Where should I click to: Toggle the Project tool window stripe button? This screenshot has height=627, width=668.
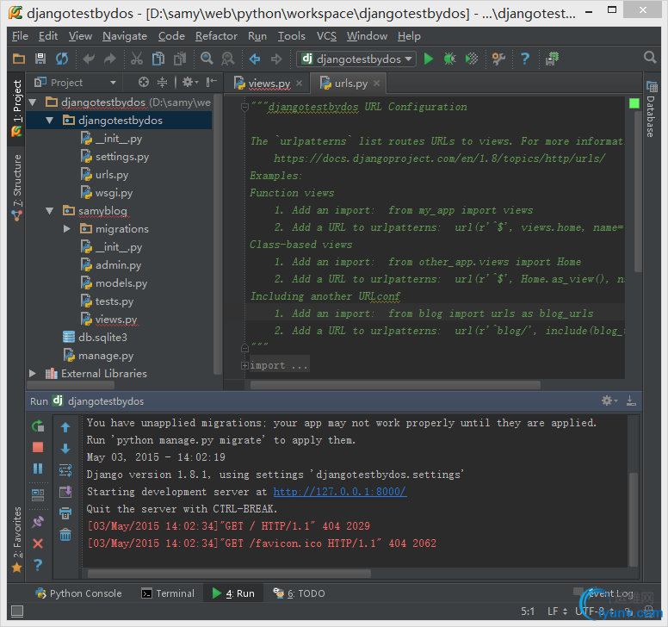coord(16,109)
